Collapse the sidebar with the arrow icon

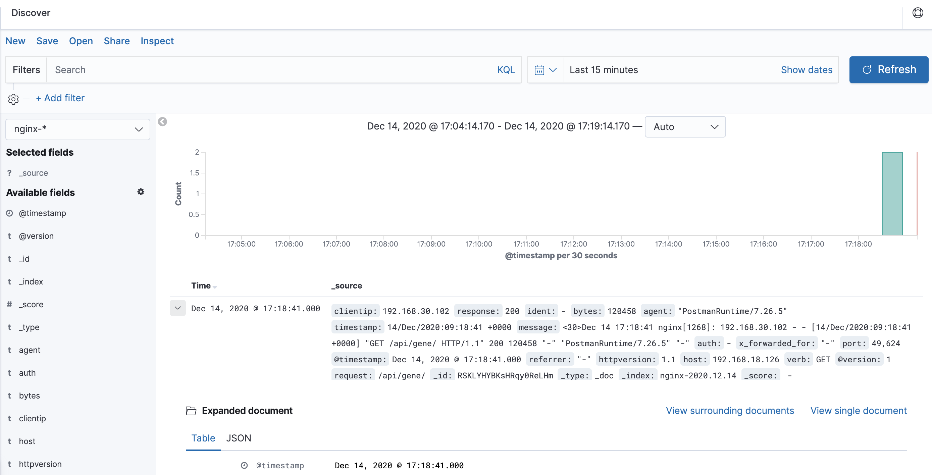click(x=162, y=121)
